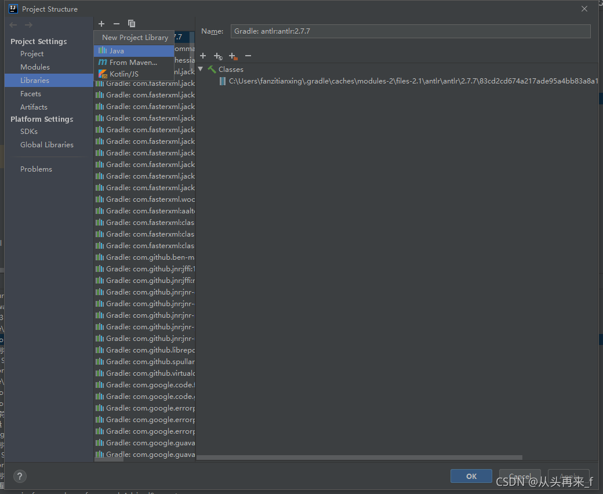Image resolution: width=603 pixels, height=494 pixels.
Task: Select library 'Gradle: com.github.jnr:jffi:1'
Action: pos(145,268)
